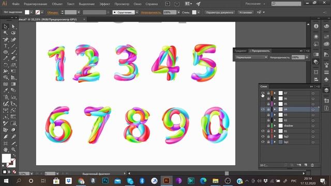This screenshot has height=186, width=331.
Task: Open Редактирование menu
Action: [x=36, y=4]
